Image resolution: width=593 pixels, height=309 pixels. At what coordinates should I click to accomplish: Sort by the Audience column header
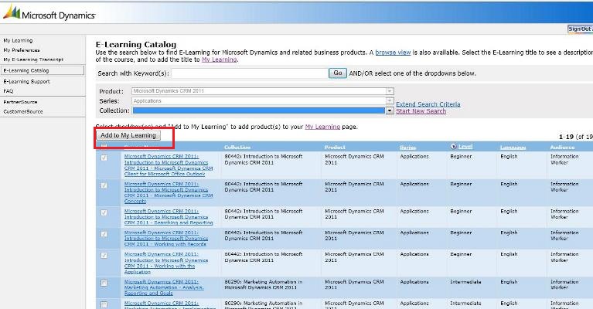562,147
